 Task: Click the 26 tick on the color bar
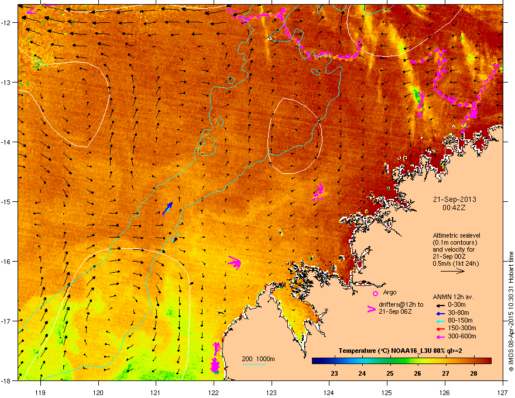tap(417, 373)
